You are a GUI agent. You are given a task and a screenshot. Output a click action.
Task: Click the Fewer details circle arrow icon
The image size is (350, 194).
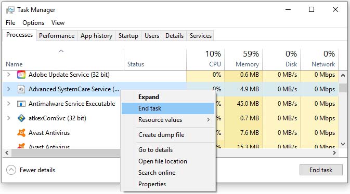tap(11, 170)
